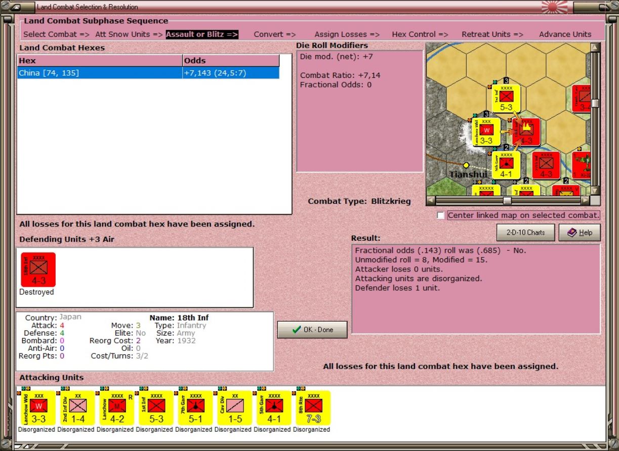Click the Att Snow Units subphase label
The image size is (619, 451).
(129, 34)
